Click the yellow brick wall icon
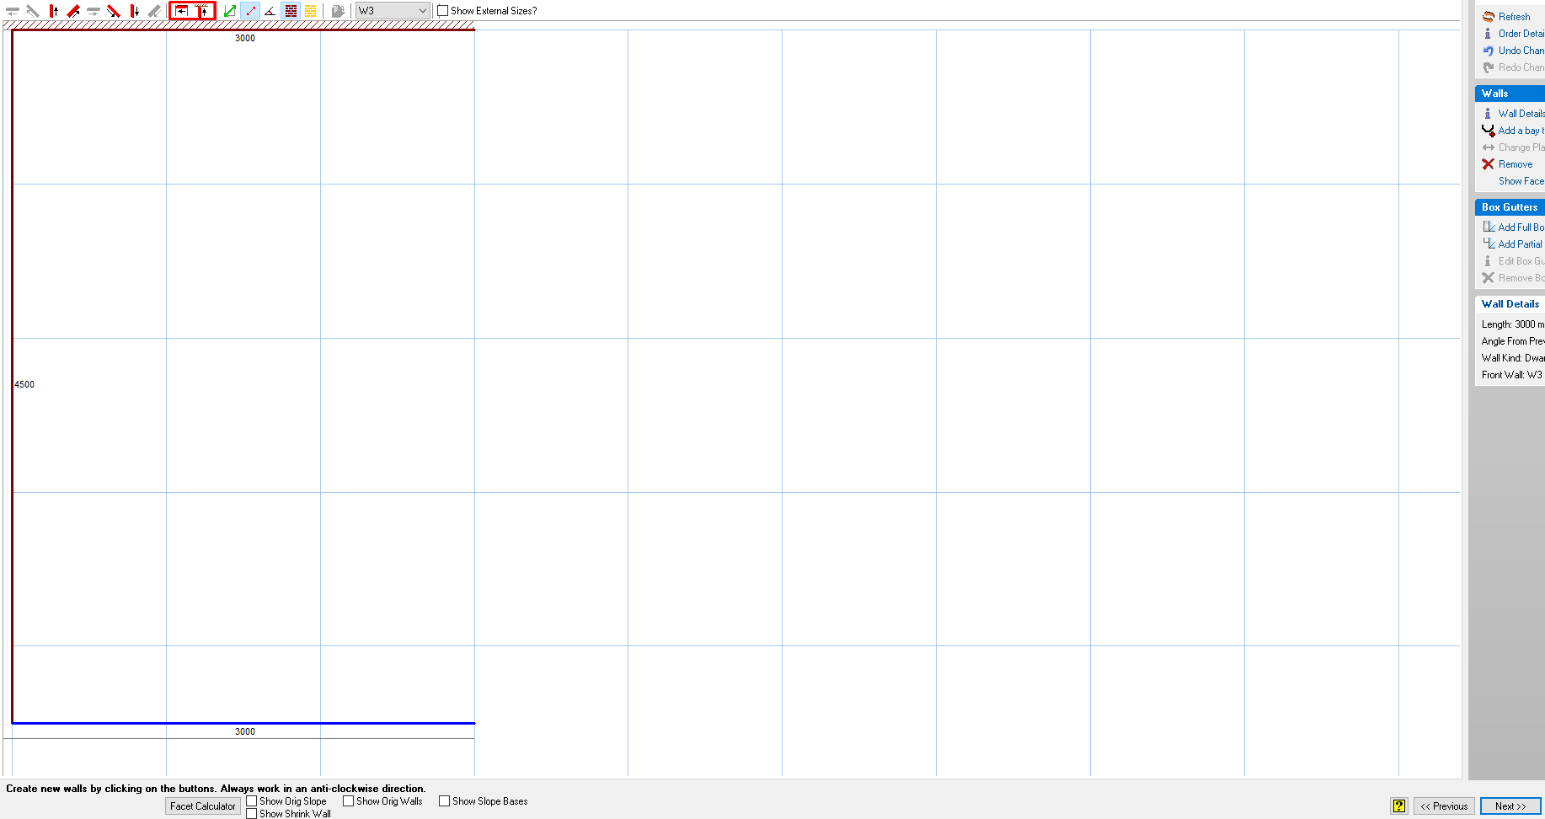 pyautogui.click(x=311, y=11)
